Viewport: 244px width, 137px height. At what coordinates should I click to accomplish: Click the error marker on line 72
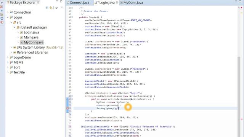(67, 108)
